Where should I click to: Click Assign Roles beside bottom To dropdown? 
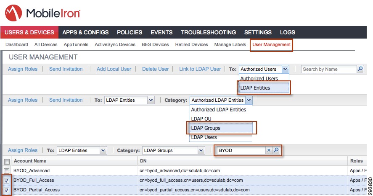click(x=23, y=150)
